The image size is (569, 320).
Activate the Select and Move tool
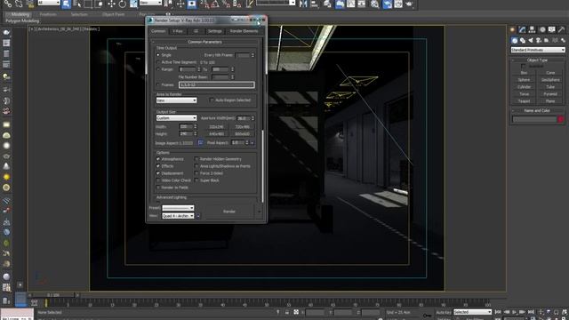(111, 4)
